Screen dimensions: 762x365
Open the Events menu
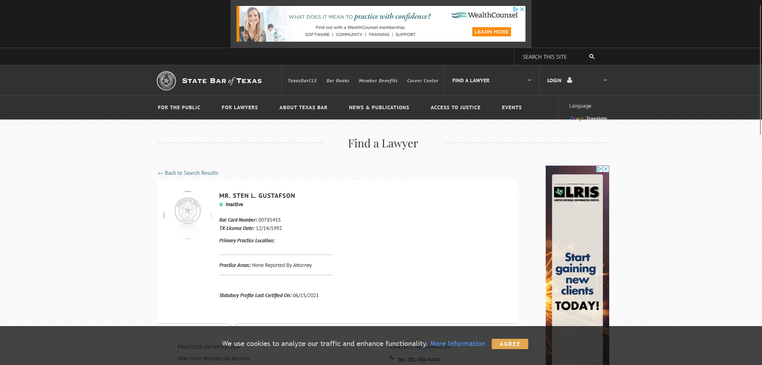(x=512, y=108)
